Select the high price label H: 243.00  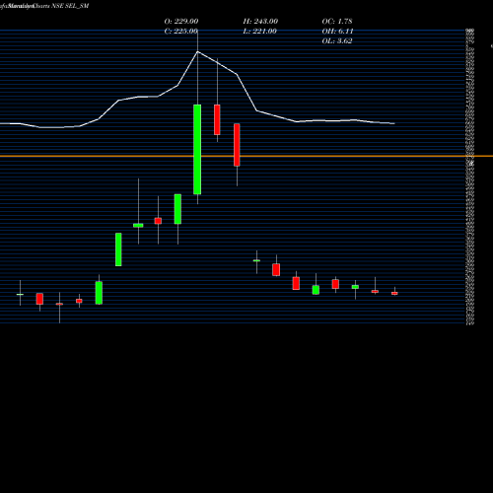[260, 21]
